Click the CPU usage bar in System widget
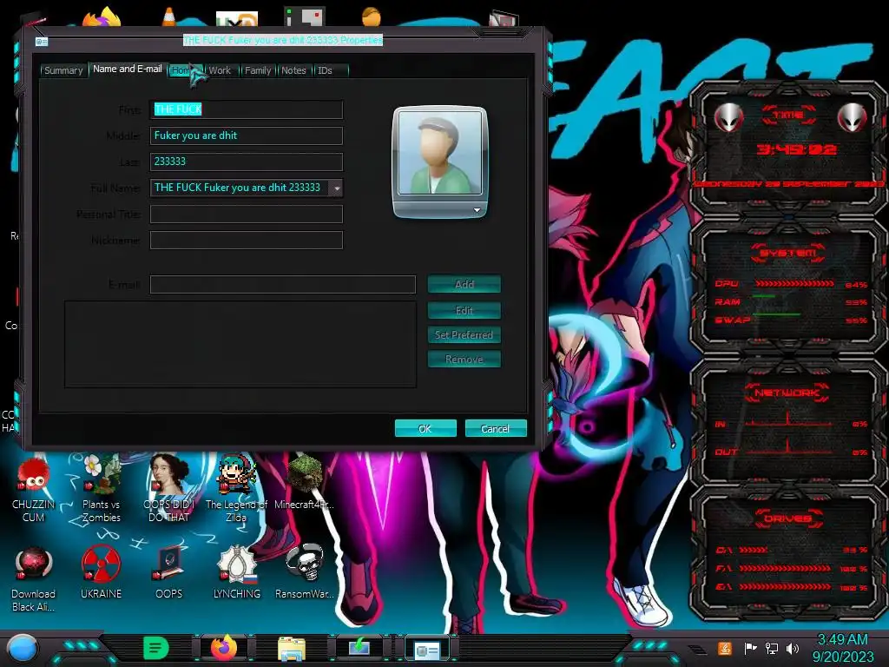Screen dimensions: 889x667 pos(794,284)
